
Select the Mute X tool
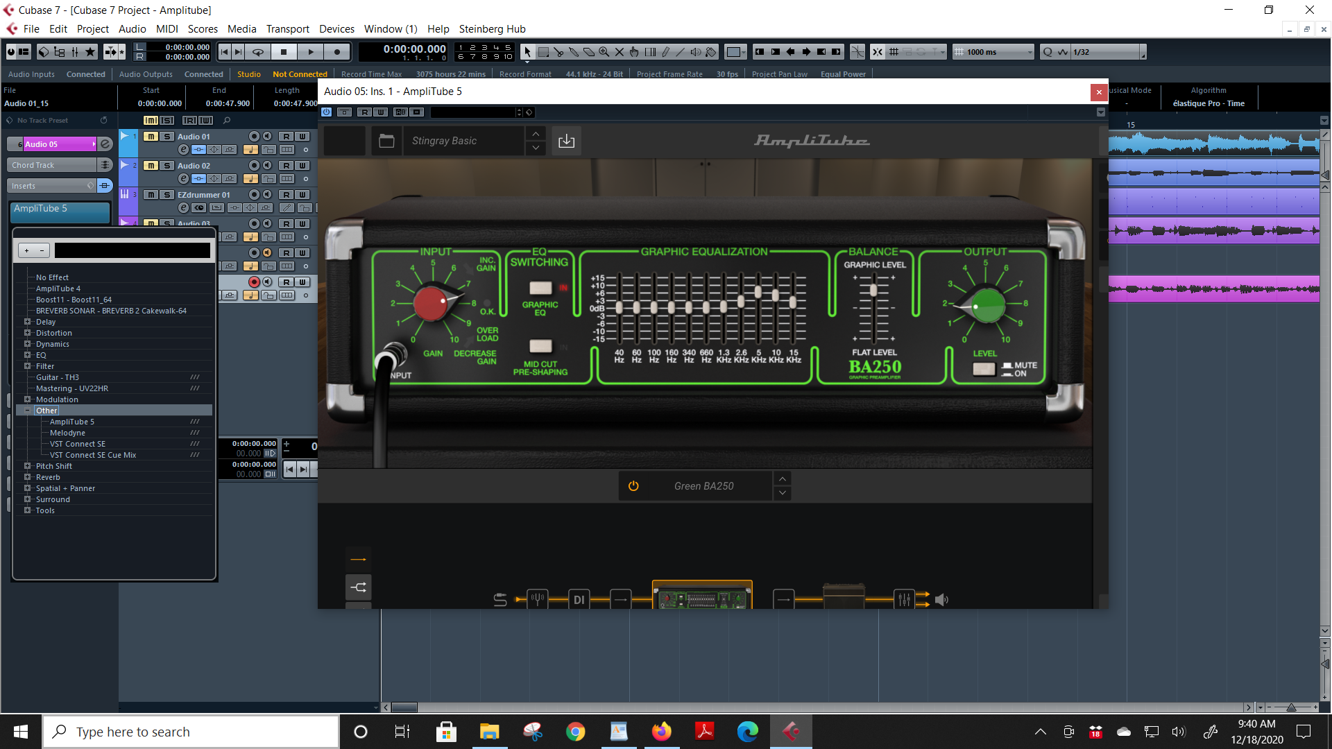click(x=620, y=52)
